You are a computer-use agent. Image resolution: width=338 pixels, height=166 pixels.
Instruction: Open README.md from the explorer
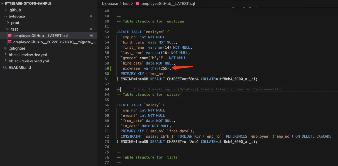(x=20, y=67)
